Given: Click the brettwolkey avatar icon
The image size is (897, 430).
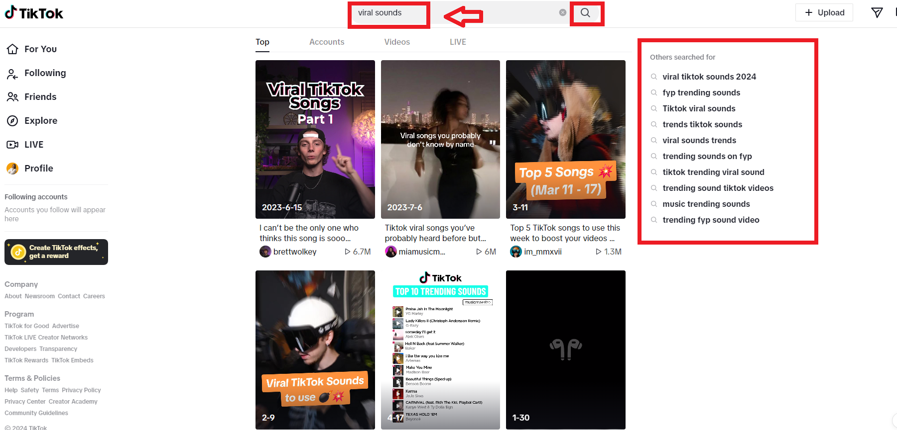Looking at the screenshot, I should coord(265,252).
